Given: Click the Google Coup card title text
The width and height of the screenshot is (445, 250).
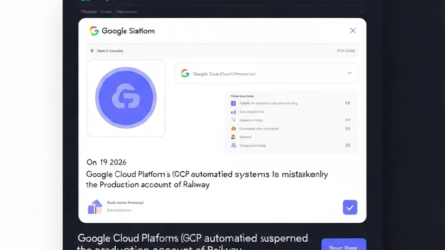Looking at the screenshot, I should pyautogui.click(x=224, y=74).
